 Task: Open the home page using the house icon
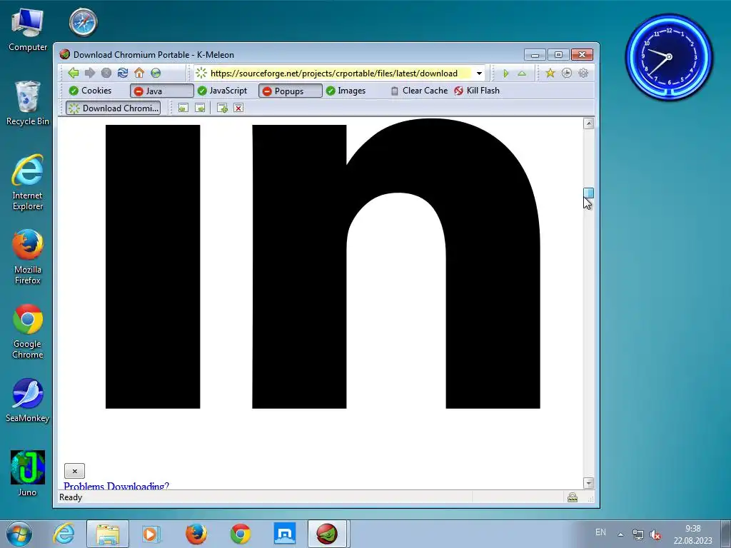point(139,73)
